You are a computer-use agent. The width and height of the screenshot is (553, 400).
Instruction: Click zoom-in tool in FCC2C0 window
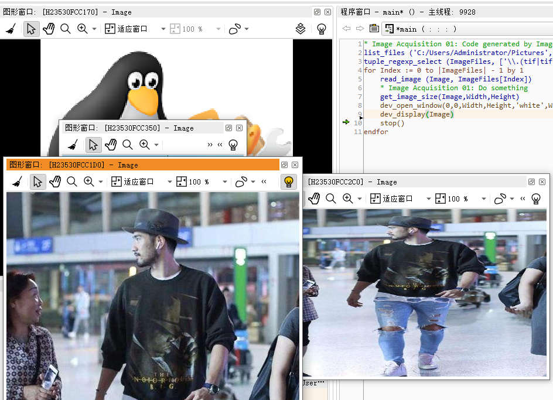(348, 199)
